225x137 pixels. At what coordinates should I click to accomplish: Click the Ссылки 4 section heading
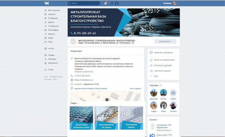154,120
